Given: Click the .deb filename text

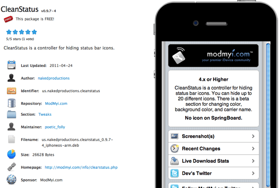Looking at the screenshot, I should click(x=78, y=142).
